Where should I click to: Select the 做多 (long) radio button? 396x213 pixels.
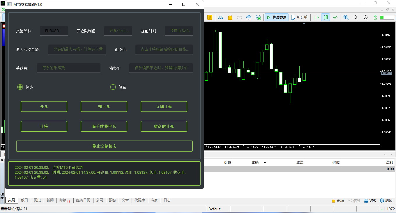tap(20, 87)
